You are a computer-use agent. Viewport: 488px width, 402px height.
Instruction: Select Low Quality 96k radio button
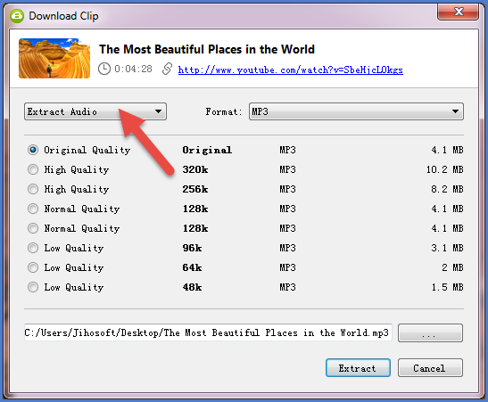click(33, 248)
